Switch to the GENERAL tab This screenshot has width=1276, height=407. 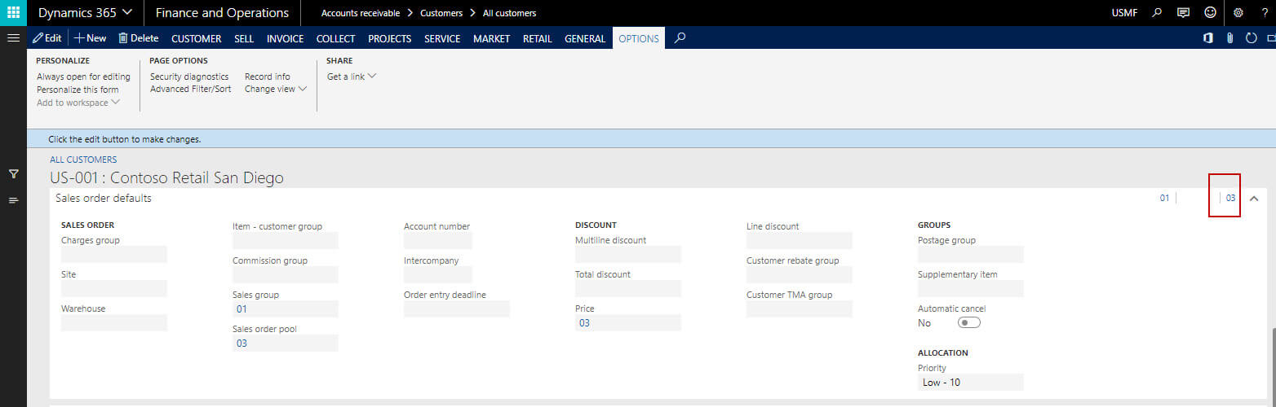pyautogui.click(x=585, y=39)
